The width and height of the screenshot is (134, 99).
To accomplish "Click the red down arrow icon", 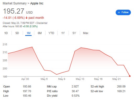I will [26, 18].
